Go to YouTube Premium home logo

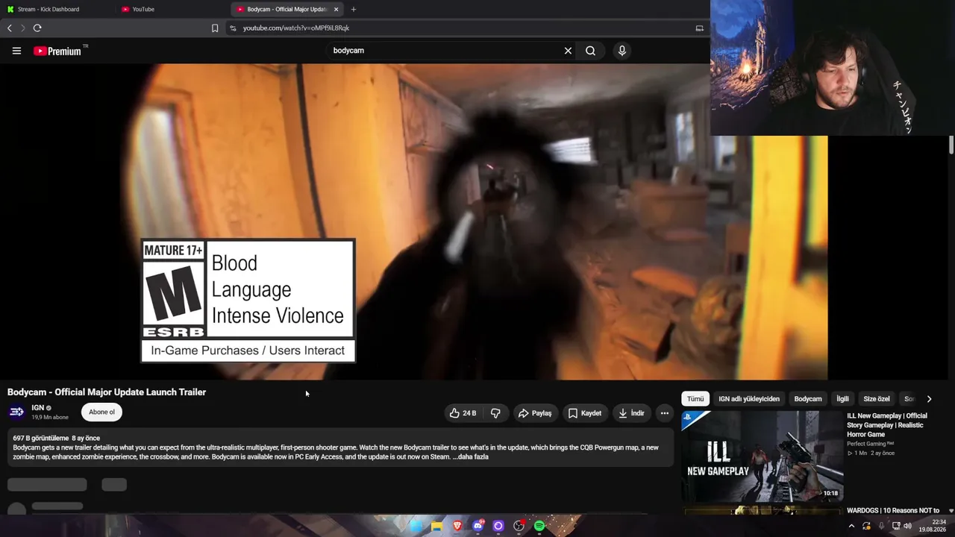[x=57, y=51]
